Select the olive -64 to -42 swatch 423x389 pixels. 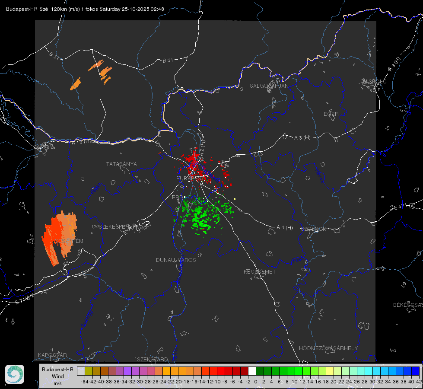coord(89,371)
